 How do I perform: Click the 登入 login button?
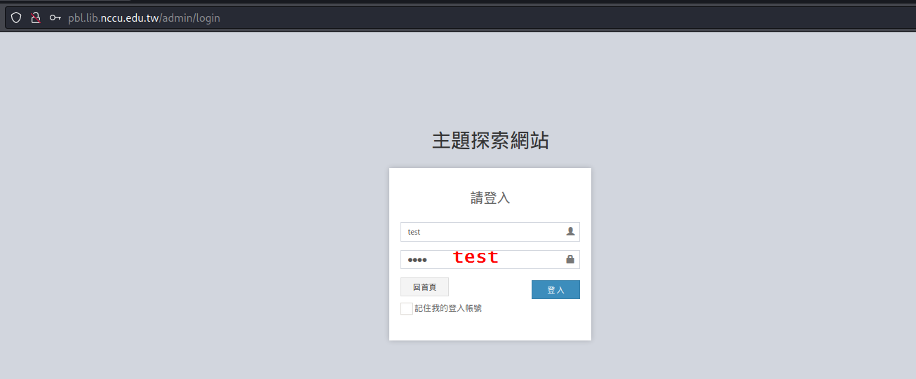click(555, 289)
